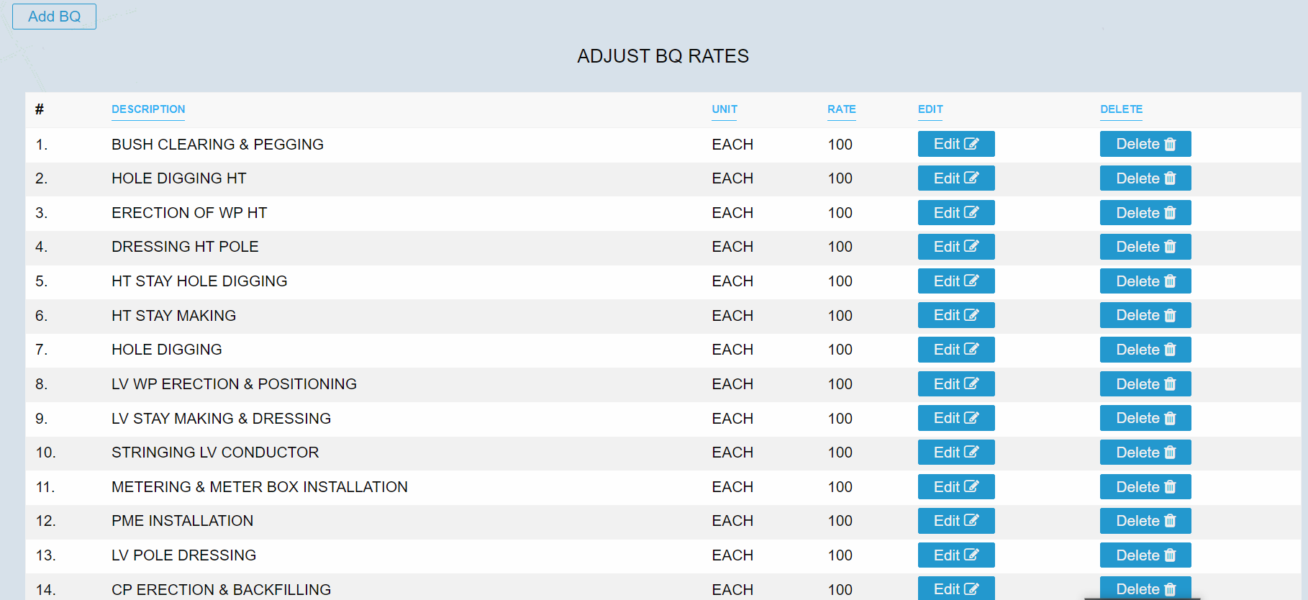Delete STRINGING LV CONDUCTOR row
Image resolution: width=1308 pixels, height=600 pixels.
coord(1145,453)
